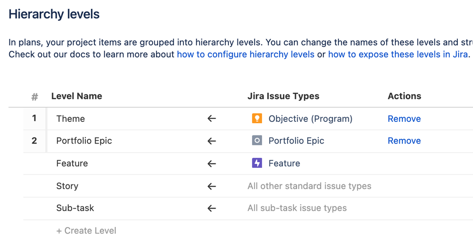The width and height of the screenshot is (473, 245).
Task: Click the 'All other standard issue types' field
Action: tap(309, 186)
